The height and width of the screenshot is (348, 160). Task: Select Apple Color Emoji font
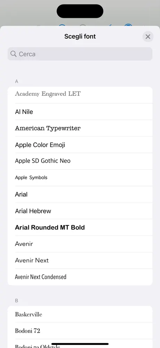pyautogui.click(x=80, y=145)
